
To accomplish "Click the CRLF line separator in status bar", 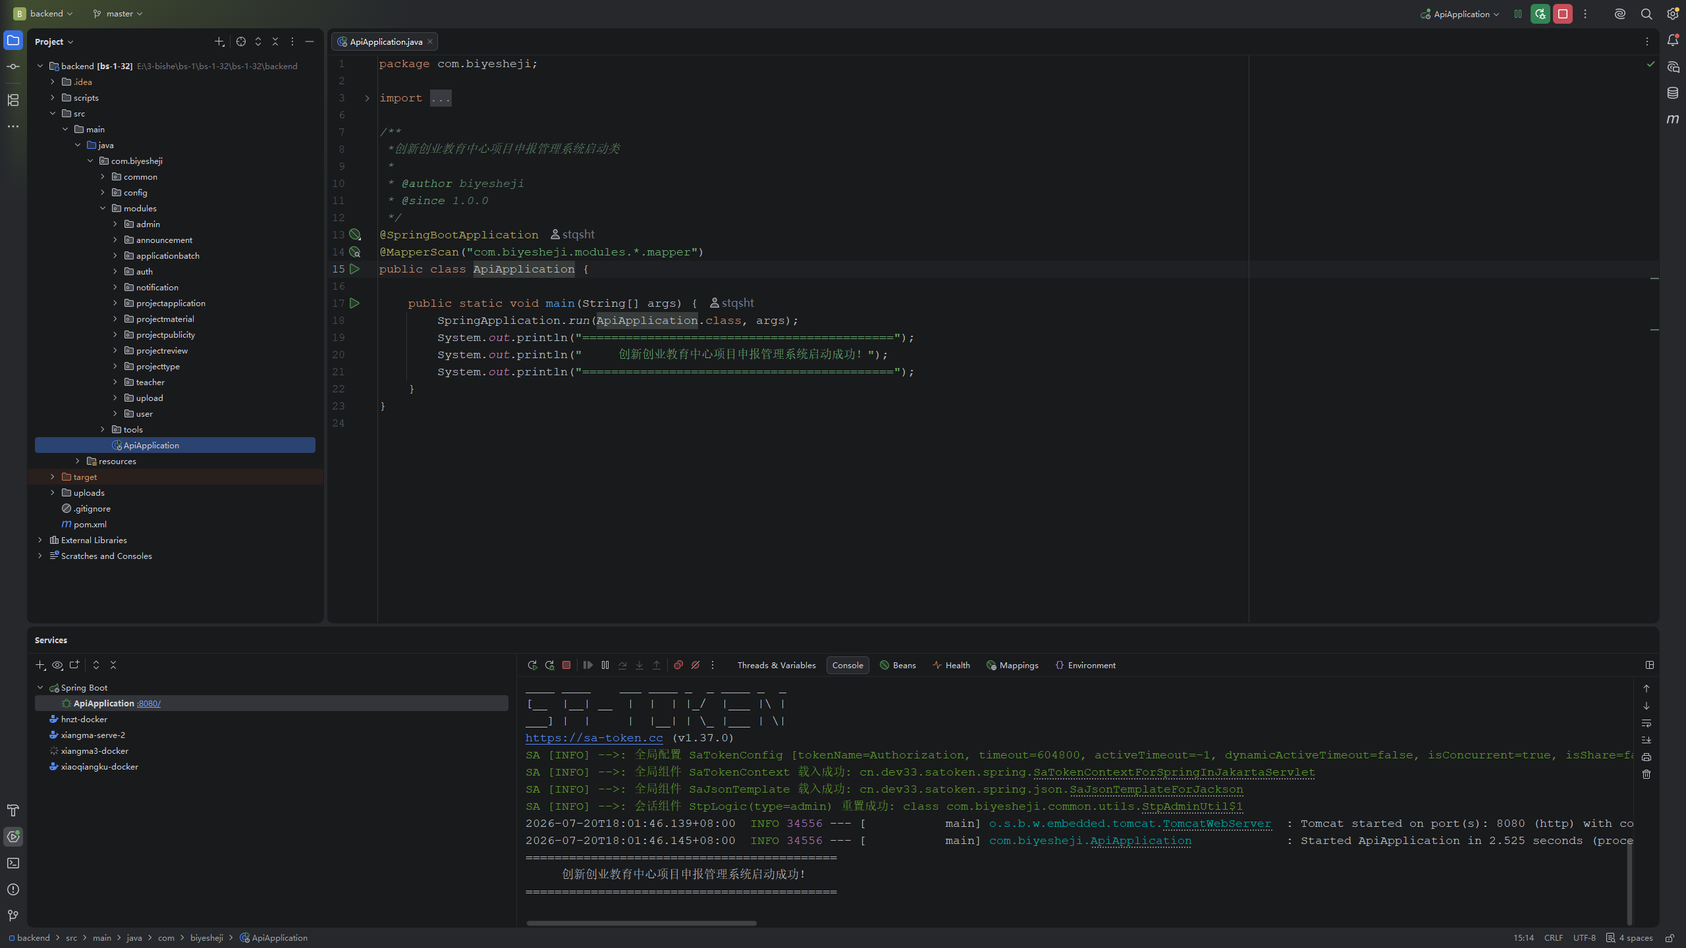I will pyautogui.click(x=1554, y=938).
